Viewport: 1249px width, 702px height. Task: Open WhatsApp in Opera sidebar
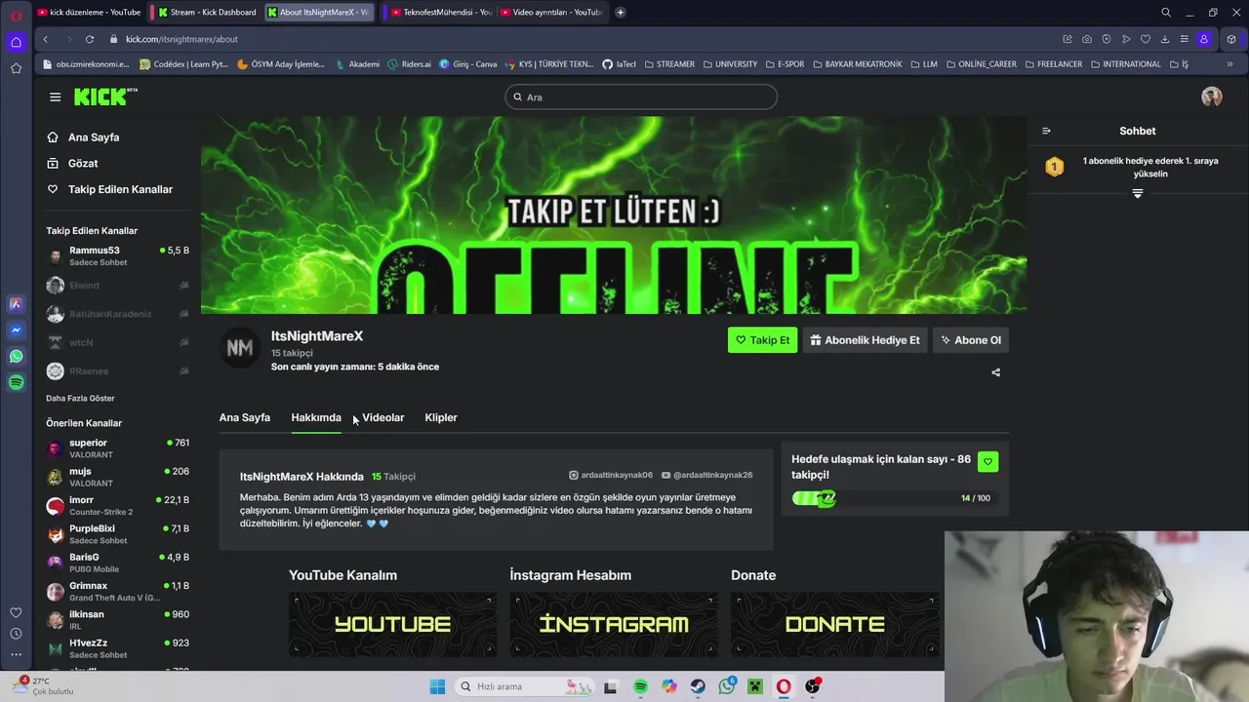(16, 357)
